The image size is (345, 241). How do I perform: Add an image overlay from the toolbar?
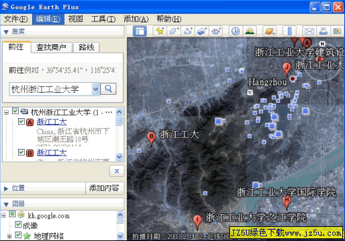point(202,31)
